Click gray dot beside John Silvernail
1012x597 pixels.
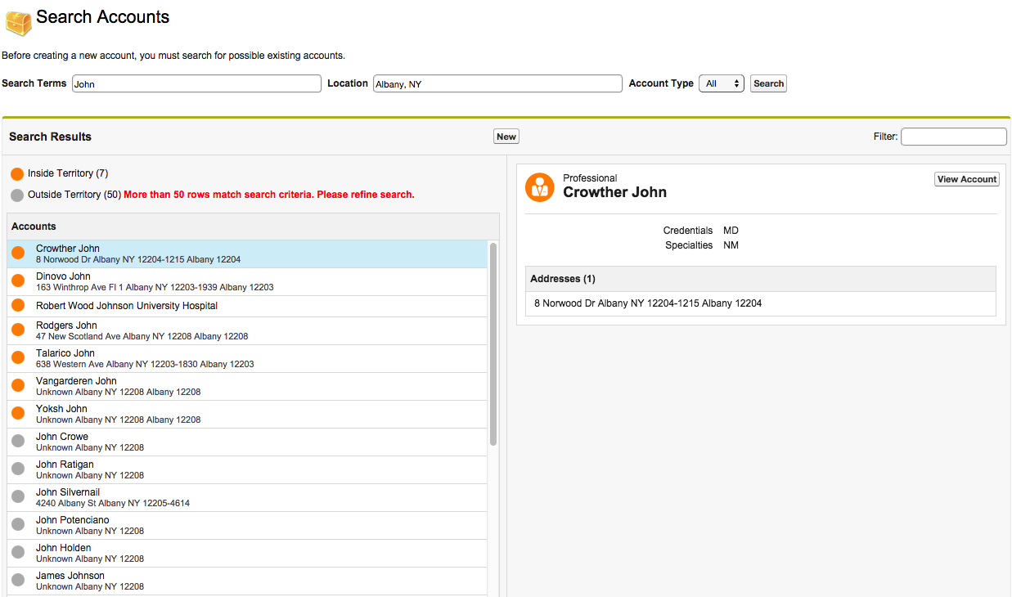tap(18, 497)
